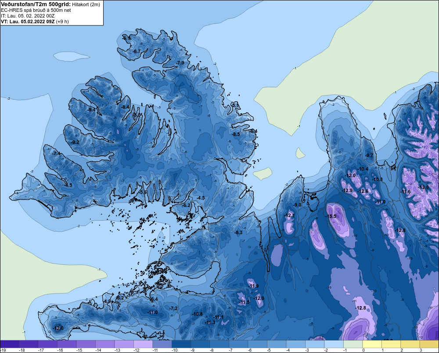Select legend swatch between -7 and -6
The height and width of the screenshot is (353, 439).
[238, 344]
